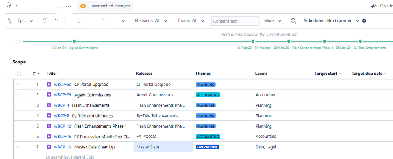The width and height of the screenshot is (393, 159).
Task: Open issue link WBCP-16
Action: coord(62,137)
